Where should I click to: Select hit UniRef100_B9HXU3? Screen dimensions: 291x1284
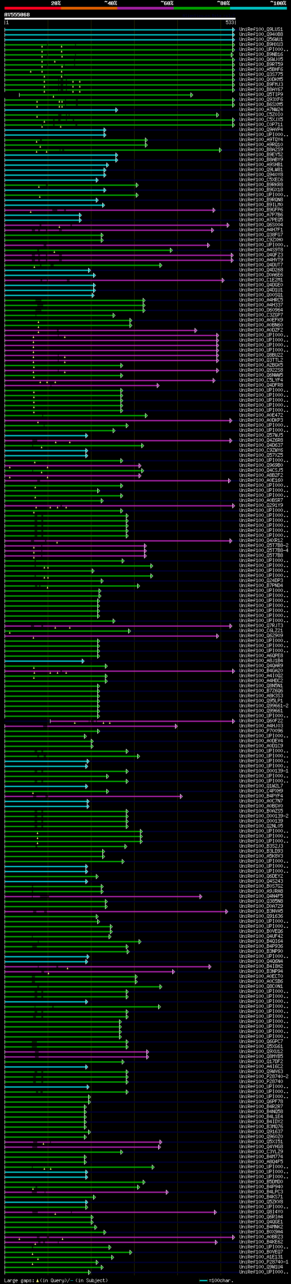(x=261, y=44)
